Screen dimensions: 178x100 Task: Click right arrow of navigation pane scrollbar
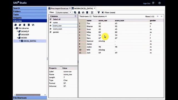[45, 95]
